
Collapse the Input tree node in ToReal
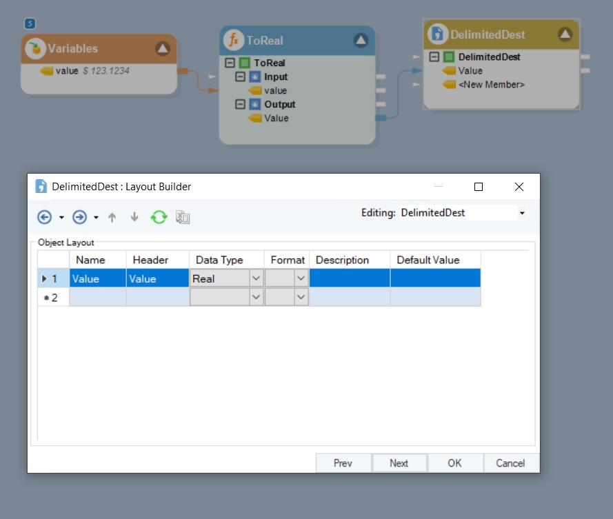click(240, 77)
